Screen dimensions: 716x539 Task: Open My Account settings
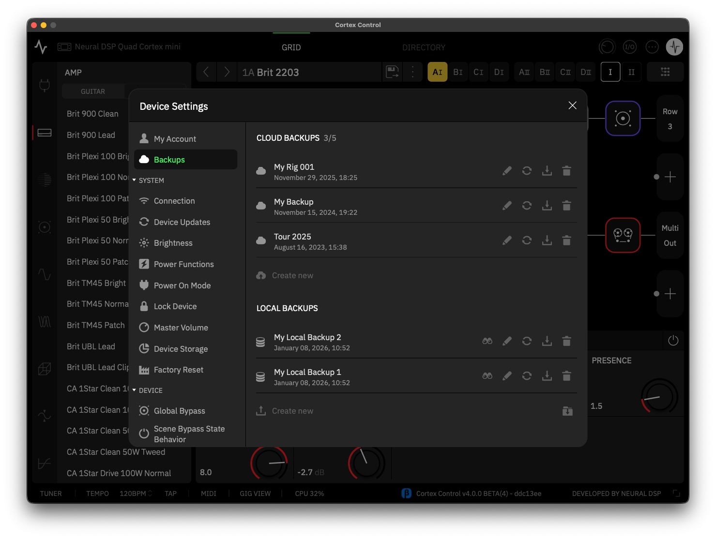[185, 139]
